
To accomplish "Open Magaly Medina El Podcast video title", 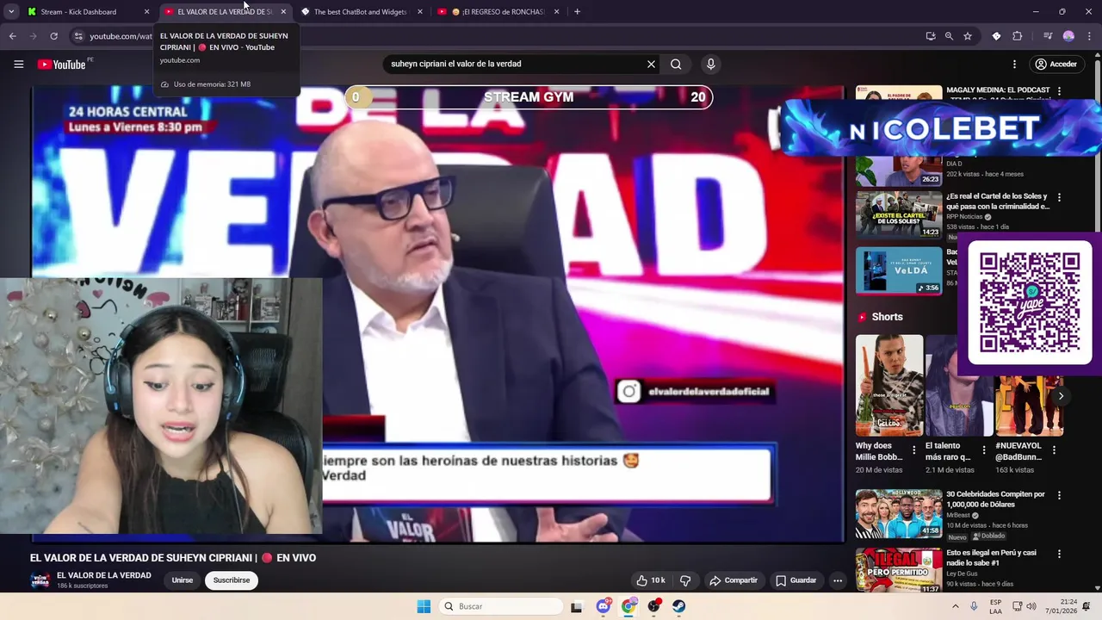I will tap(998, 90).
